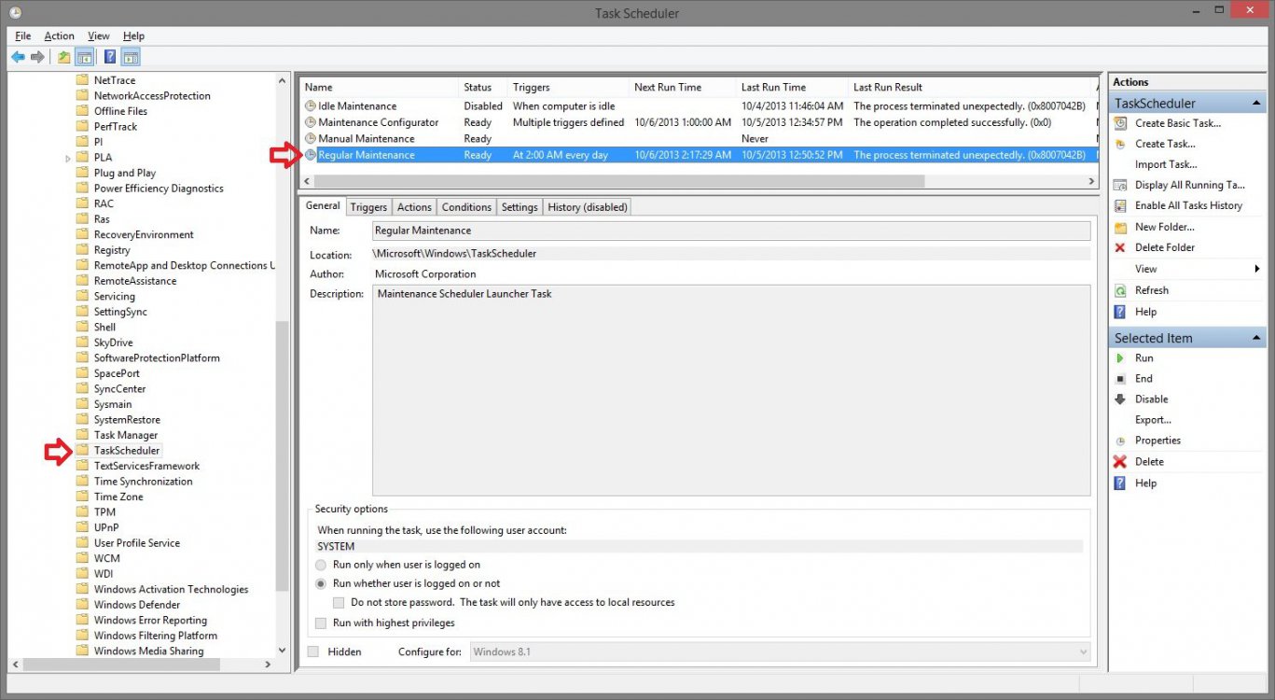Image resolution: width=1275 pixels, height=700 pixels.
Task: Click the blue Help question mark toolbar icon
Action: click(x=110, y=57)
